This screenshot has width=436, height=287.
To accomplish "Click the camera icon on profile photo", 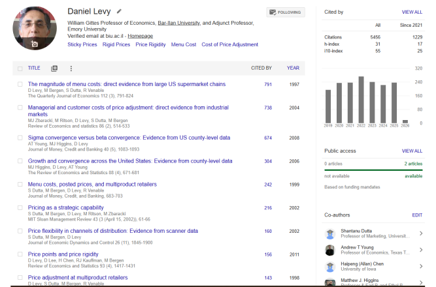I will (35, 44).
